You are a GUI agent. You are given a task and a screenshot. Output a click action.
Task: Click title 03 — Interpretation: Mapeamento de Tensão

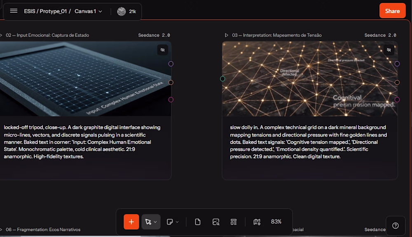(x=277, y=35)
